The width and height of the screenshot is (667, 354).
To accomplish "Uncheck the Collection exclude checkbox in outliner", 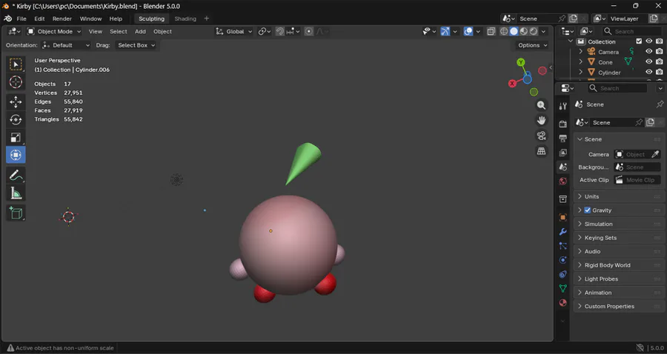I will click(x=639, y=41).
